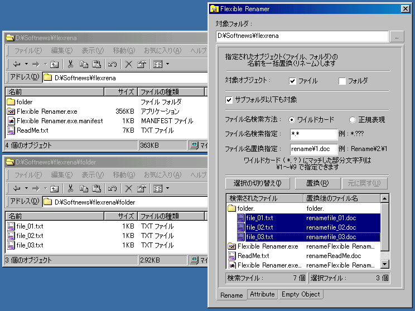Click Paste icon in flexrena explorer toolbar
The height and width of the screenshot is (311, 415).
click(x=96, y=64)
